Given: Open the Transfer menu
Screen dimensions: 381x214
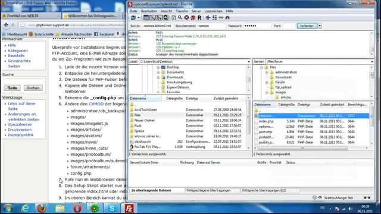Looking at the screenshot, I should (182, 11).
